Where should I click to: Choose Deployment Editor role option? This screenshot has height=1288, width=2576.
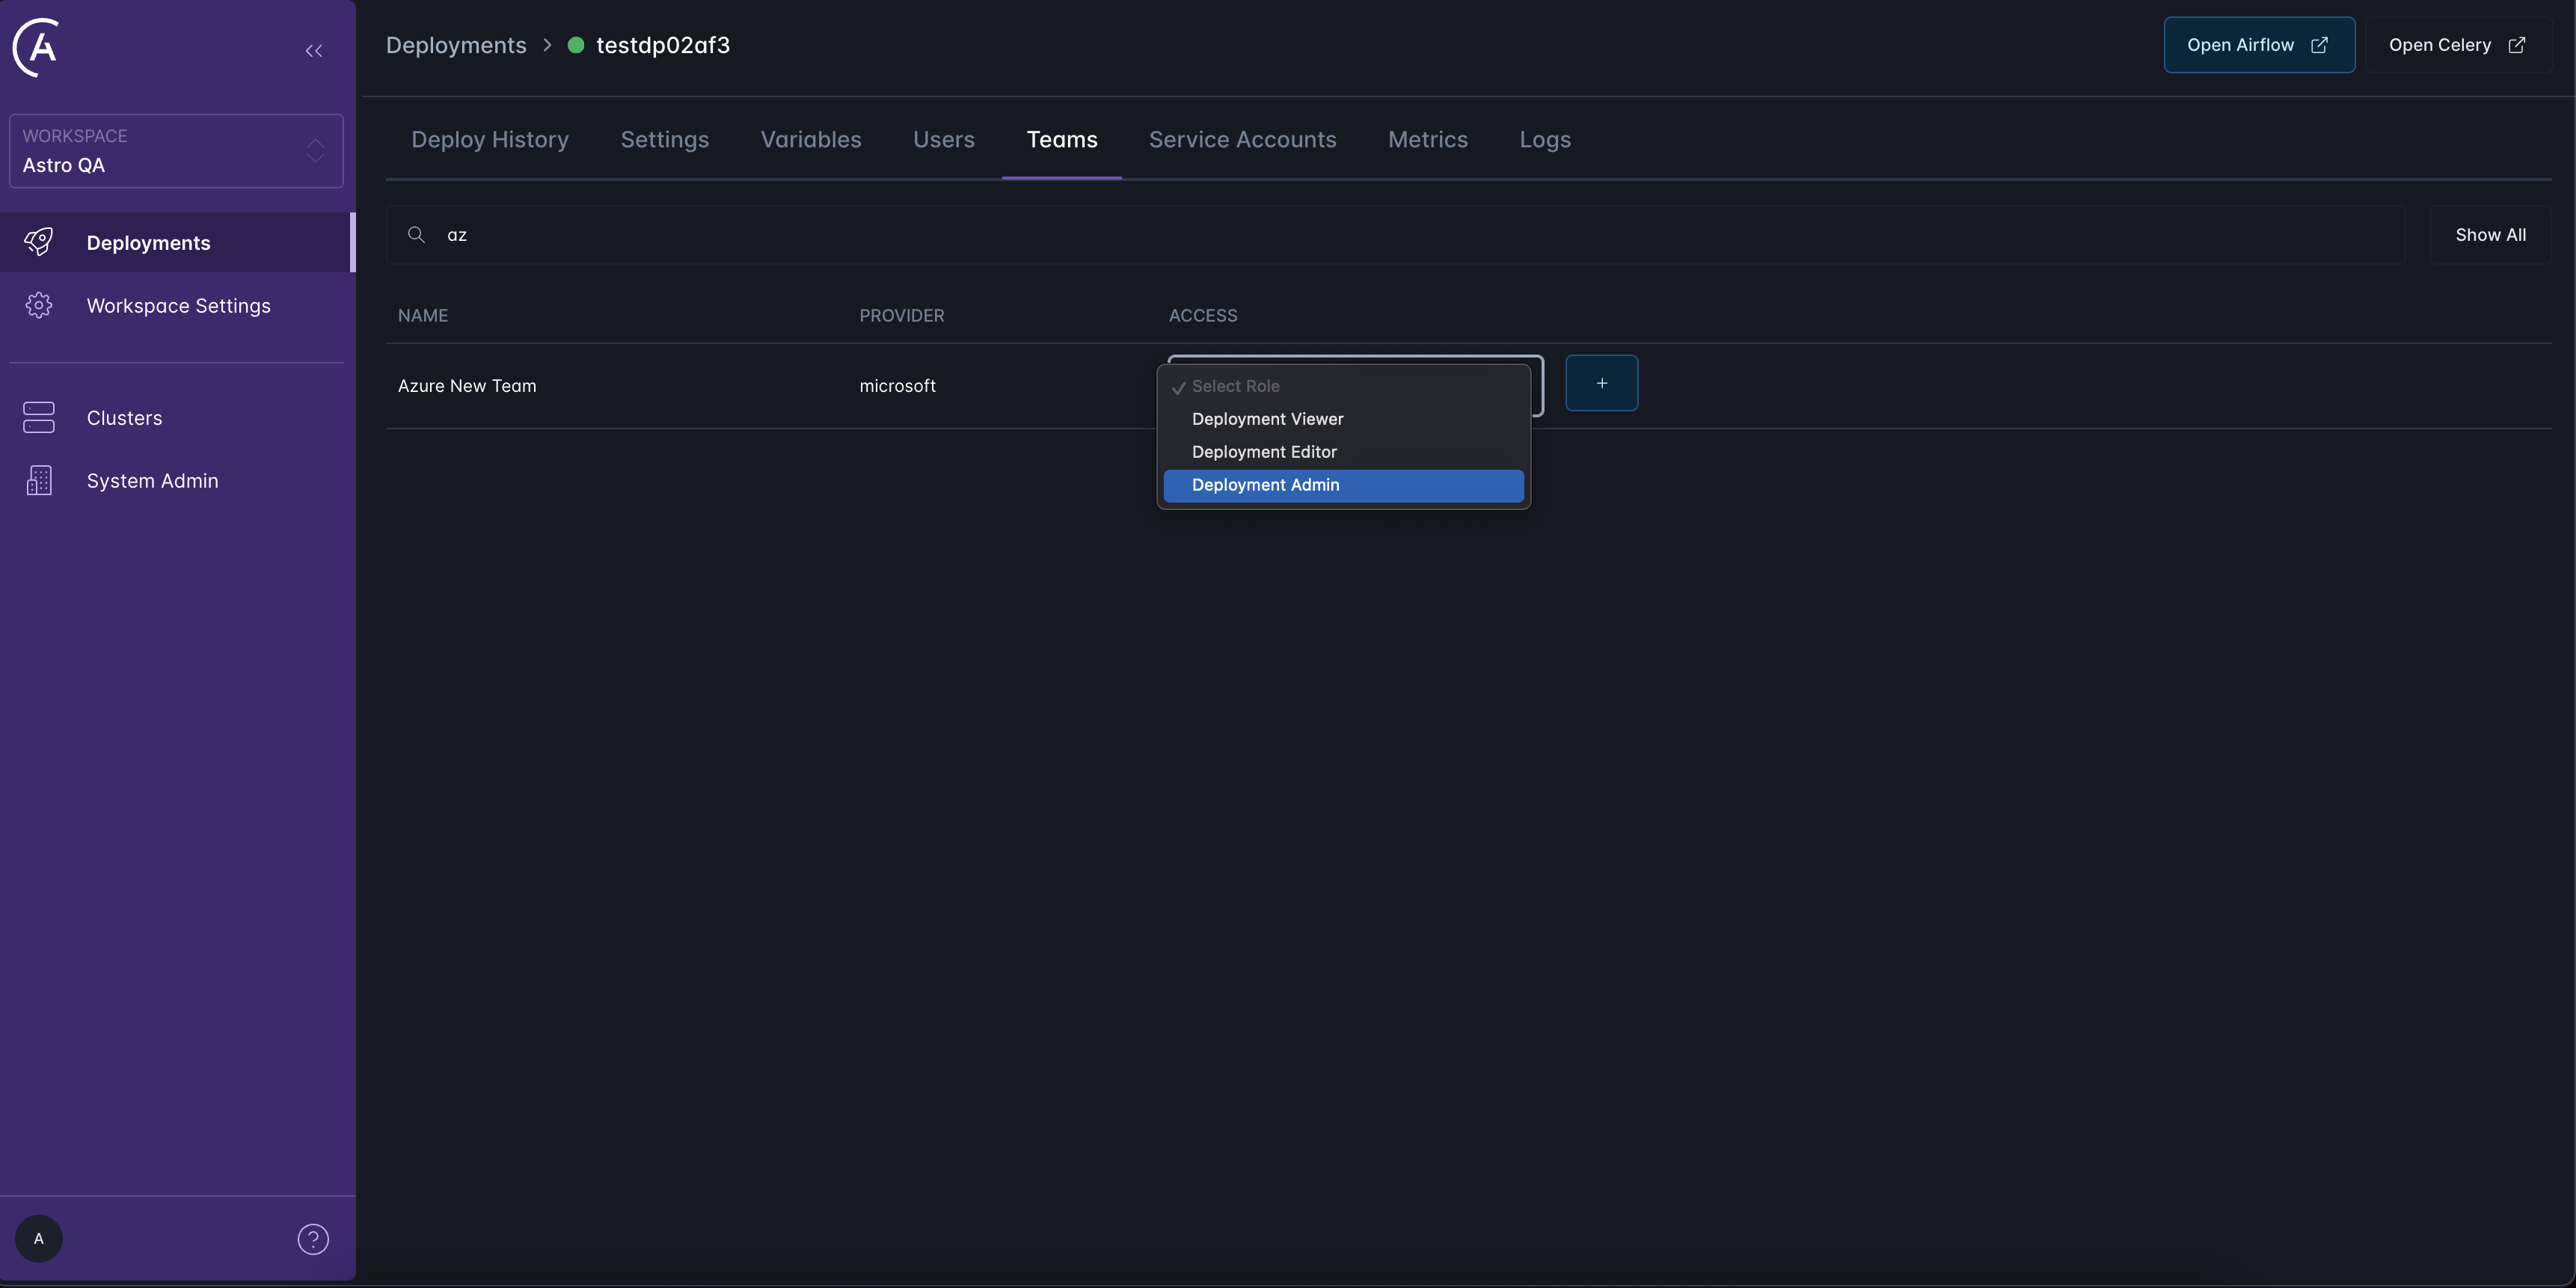[1264, 452]
